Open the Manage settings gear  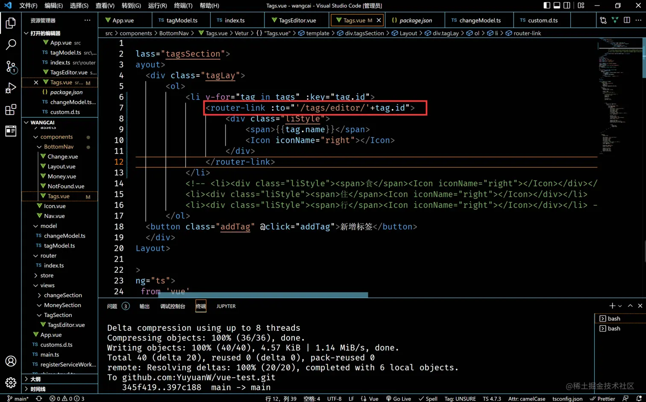pos(11,382)
